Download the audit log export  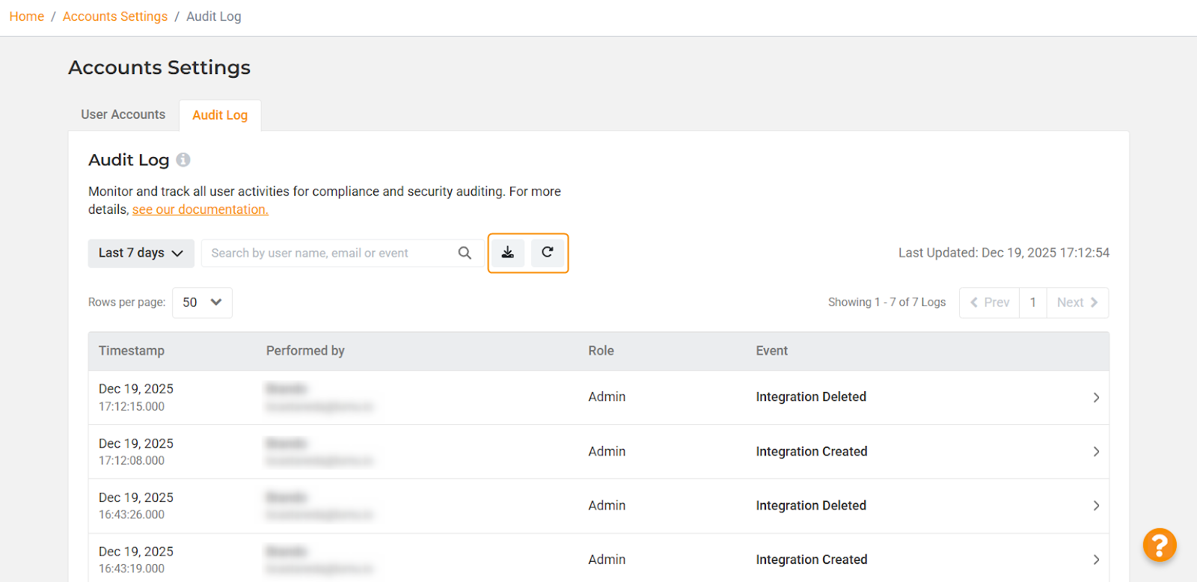pyautogui.click(x=507, y=253)
